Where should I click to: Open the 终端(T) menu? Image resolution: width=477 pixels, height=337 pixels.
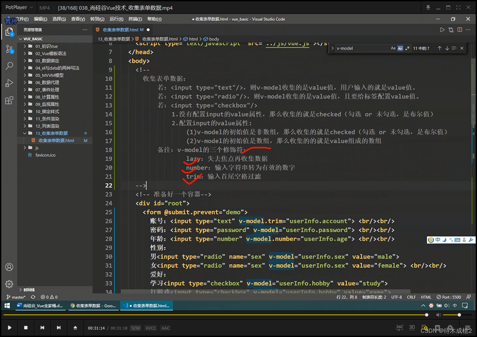pyautogui.click(x=135, y=19)
